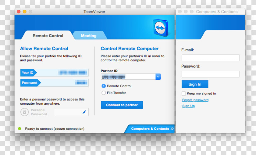Click the Connect to partner button

coord(122,105)
